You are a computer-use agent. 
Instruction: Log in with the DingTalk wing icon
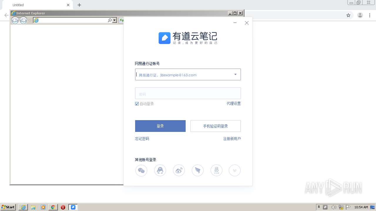point(198,170)
